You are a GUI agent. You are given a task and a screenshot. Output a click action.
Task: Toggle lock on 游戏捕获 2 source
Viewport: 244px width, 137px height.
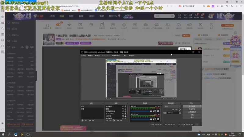point(125,106)
